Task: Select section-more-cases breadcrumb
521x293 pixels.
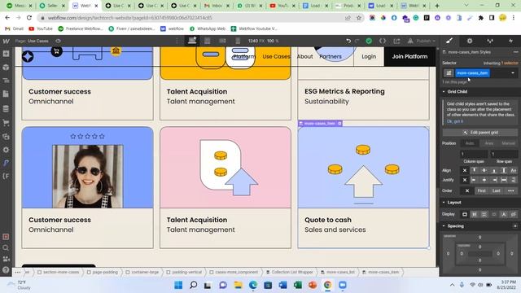Action: (x=58, y=272)
